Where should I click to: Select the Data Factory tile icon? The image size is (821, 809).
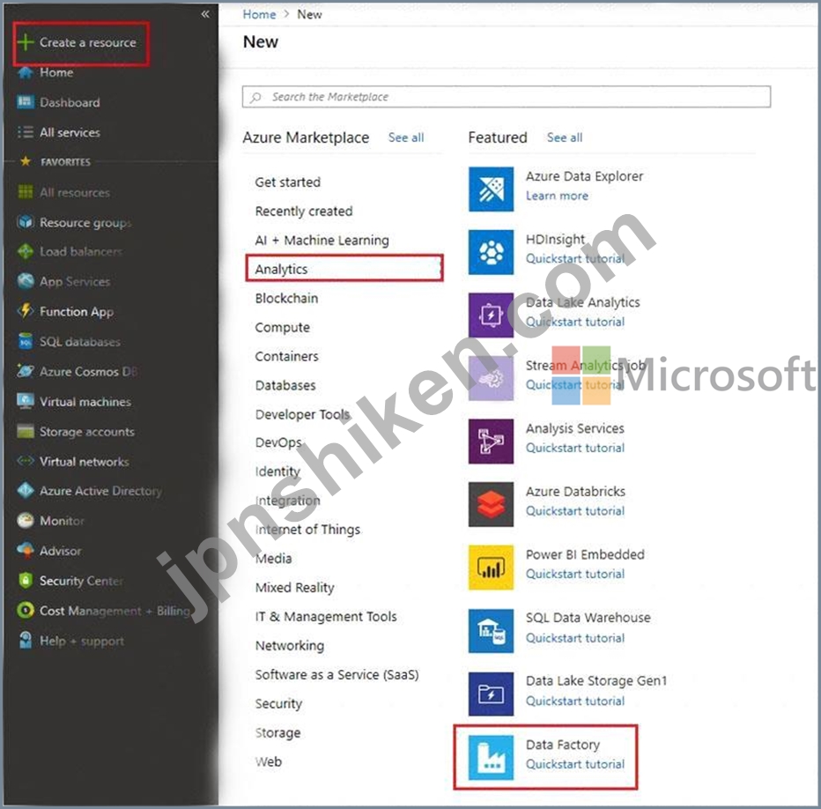[x=491, y=757]
